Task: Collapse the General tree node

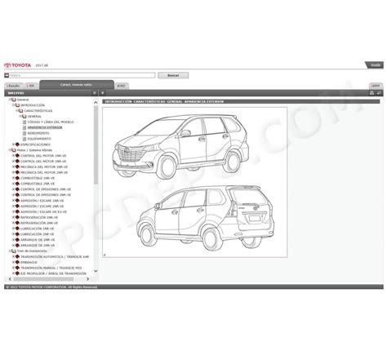Action: point(10,100)
